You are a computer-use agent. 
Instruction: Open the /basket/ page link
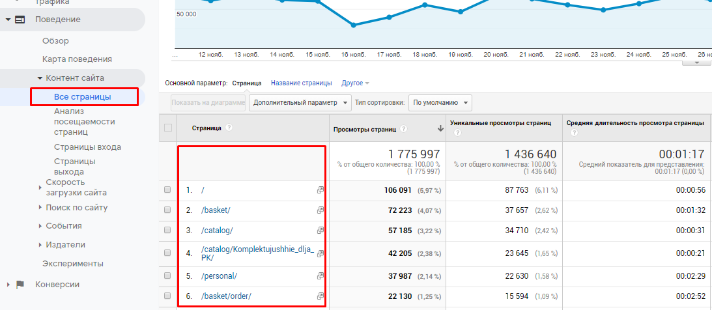[x=216, y=210]
